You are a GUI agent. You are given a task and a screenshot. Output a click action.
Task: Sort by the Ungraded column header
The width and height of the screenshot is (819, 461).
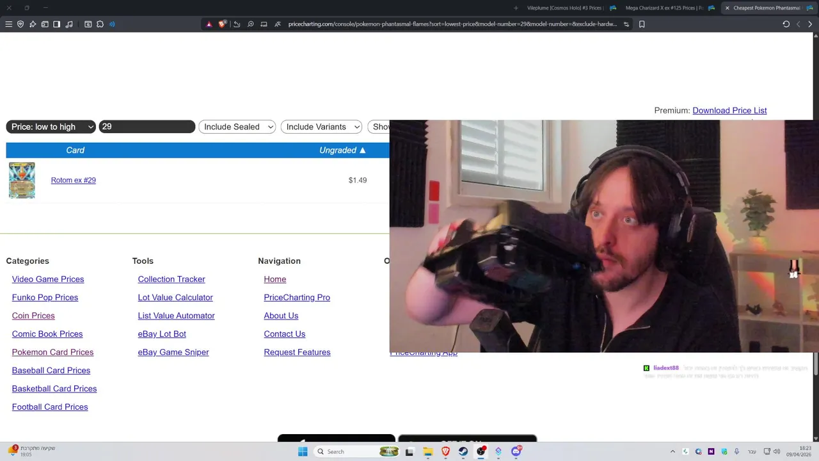click(342, 150)
